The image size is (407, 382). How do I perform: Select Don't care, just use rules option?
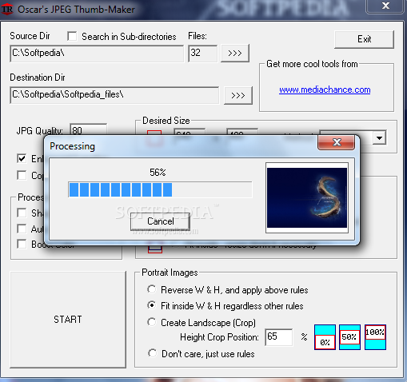tap(152, 353)
